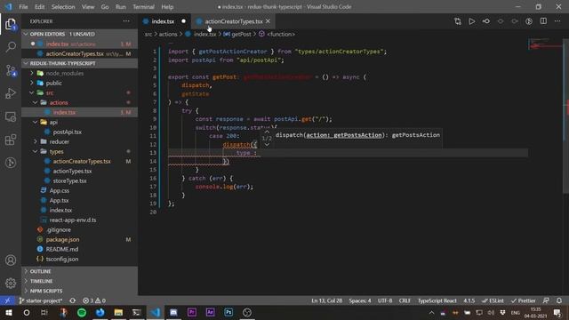Image resolution: width=569 pixels, height=320 pixels.
Task: Open the Windows Start menu
Action: pyautogui.click(x=8, y=312)
